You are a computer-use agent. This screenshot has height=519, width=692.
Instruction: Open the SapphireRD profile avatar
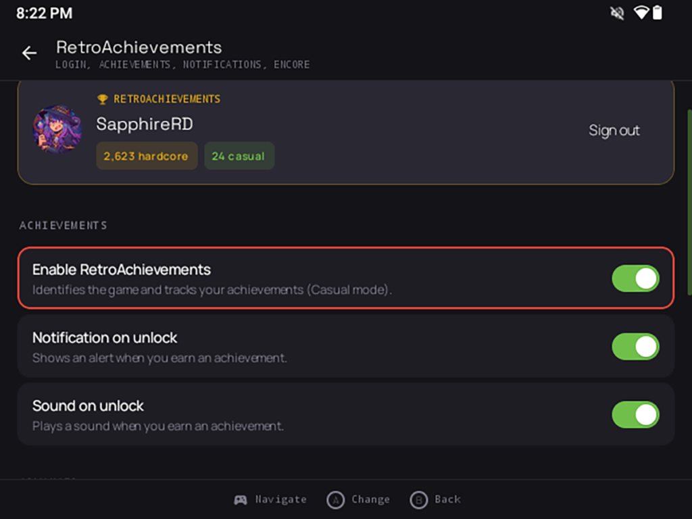pyautogui.click(x=57, y=129)
